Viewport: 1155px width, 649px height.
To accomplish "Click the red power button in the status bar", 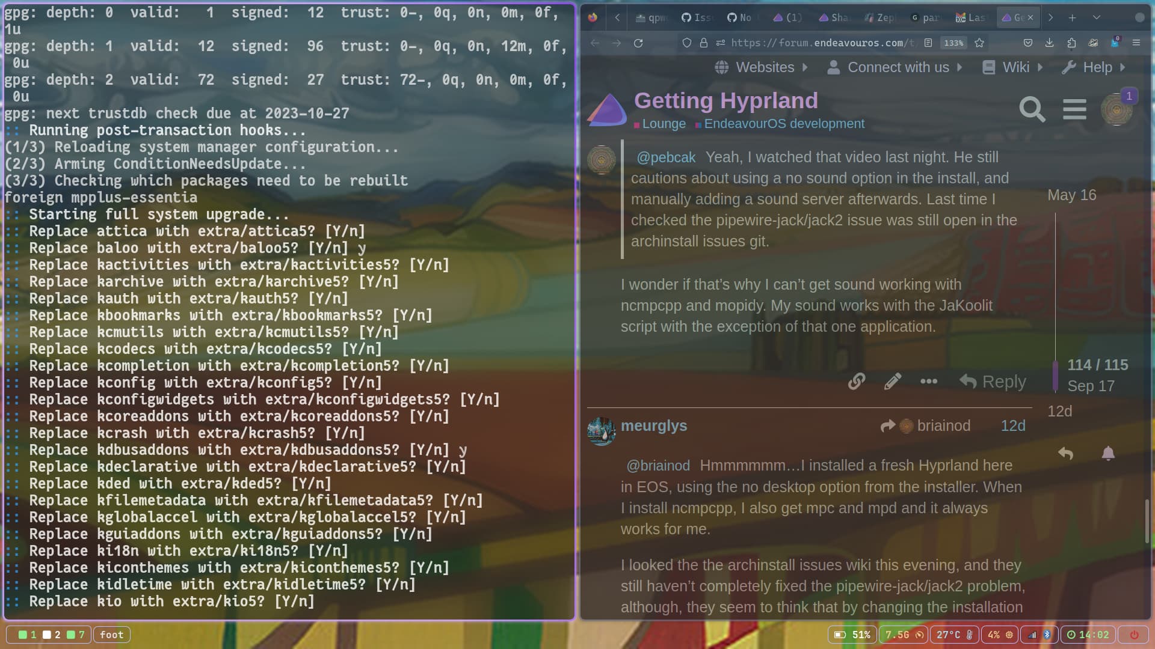I will tap(1134, 635).
